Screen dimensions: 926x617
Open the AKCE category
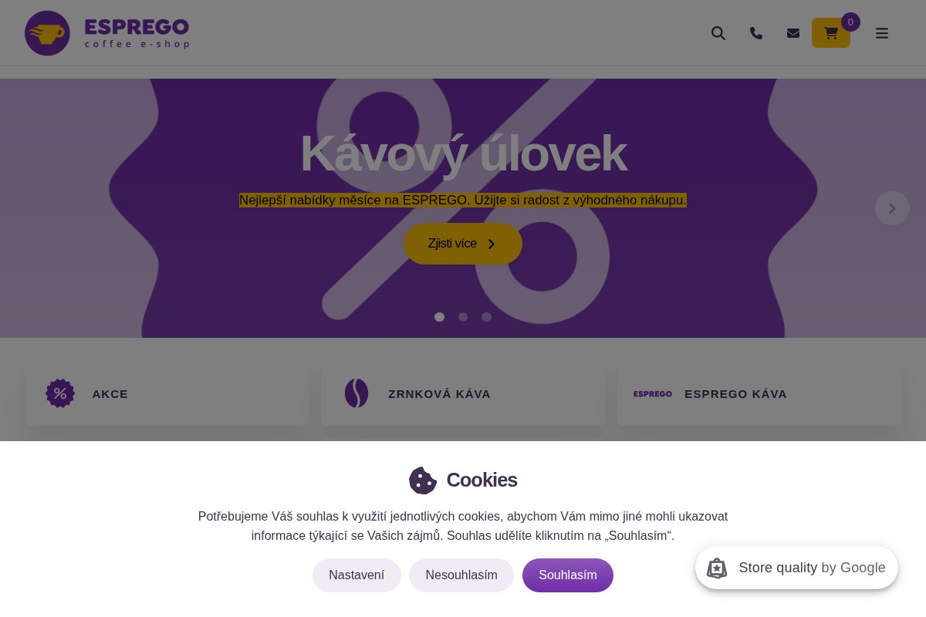point(167,394)
